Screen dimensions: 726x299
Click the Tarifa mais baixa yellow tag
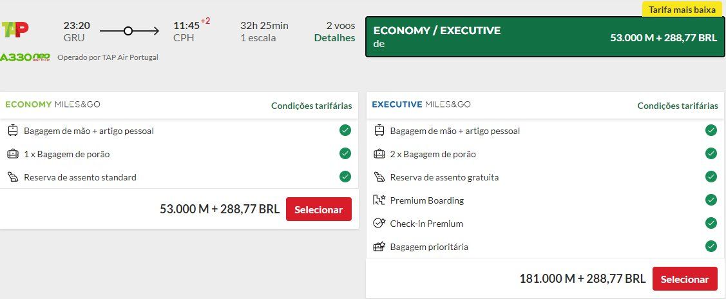681,10
